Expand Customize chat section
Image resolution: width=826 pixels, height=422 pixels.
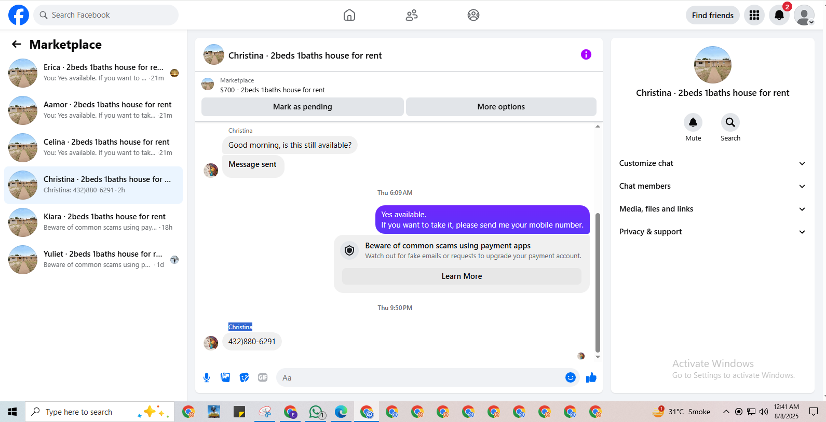click(x=712, y=163)
